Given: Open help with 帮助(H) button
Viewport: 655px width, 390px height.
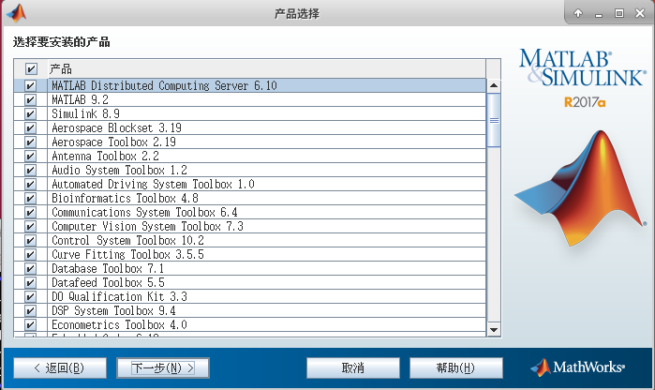Looking at the screenshot, I should pyautogui.click(x=455, y=367).
